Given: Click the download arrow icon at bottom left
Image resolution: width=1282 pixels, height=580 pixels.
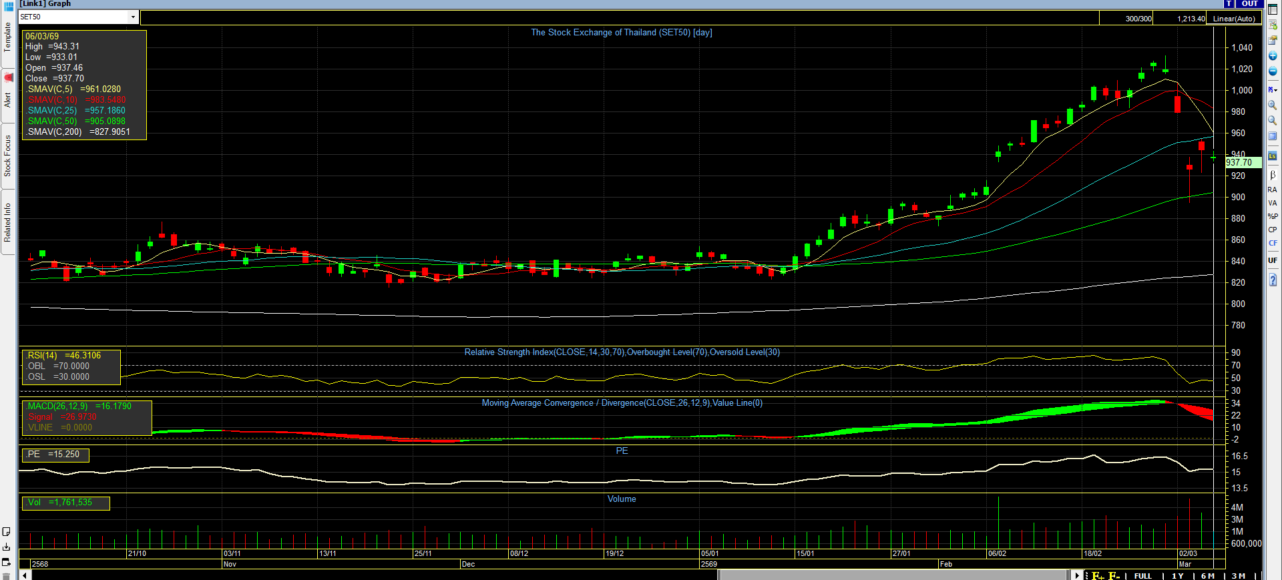Looking at the screenshot, I should [6, 547].
